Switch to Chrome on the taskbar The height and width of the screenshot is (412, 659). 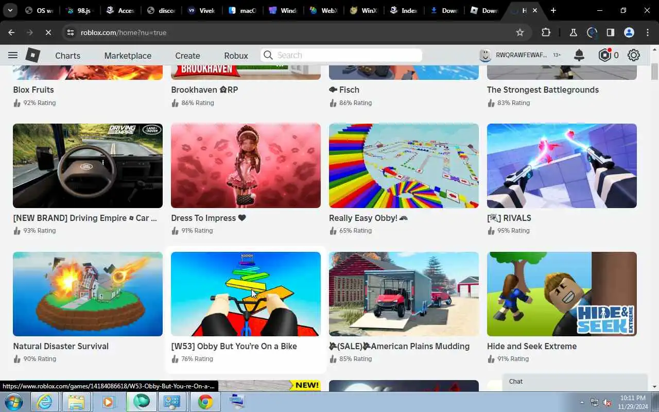coord(205,402)
